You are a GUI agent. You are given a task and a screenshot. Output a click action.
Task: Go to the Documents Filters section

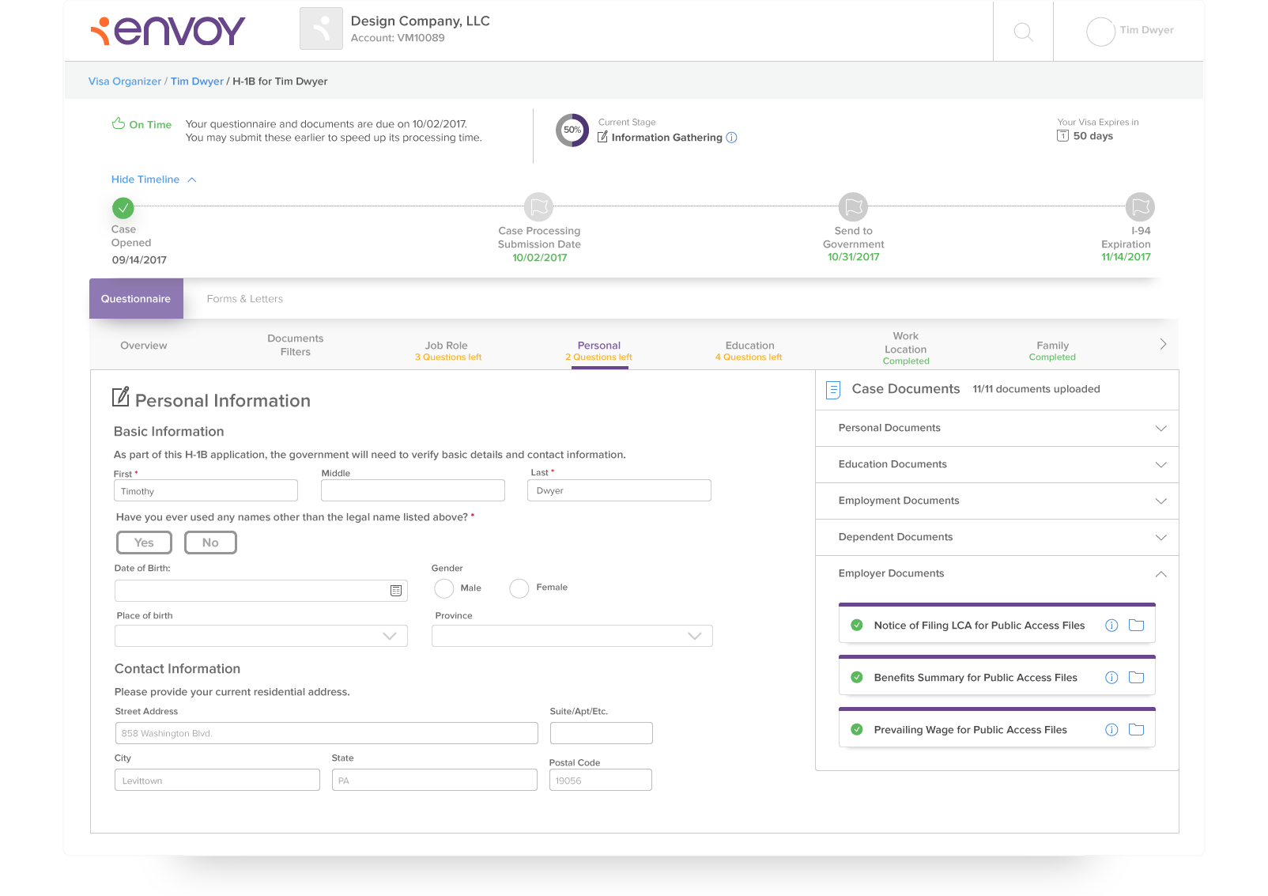tap(296, 345)
